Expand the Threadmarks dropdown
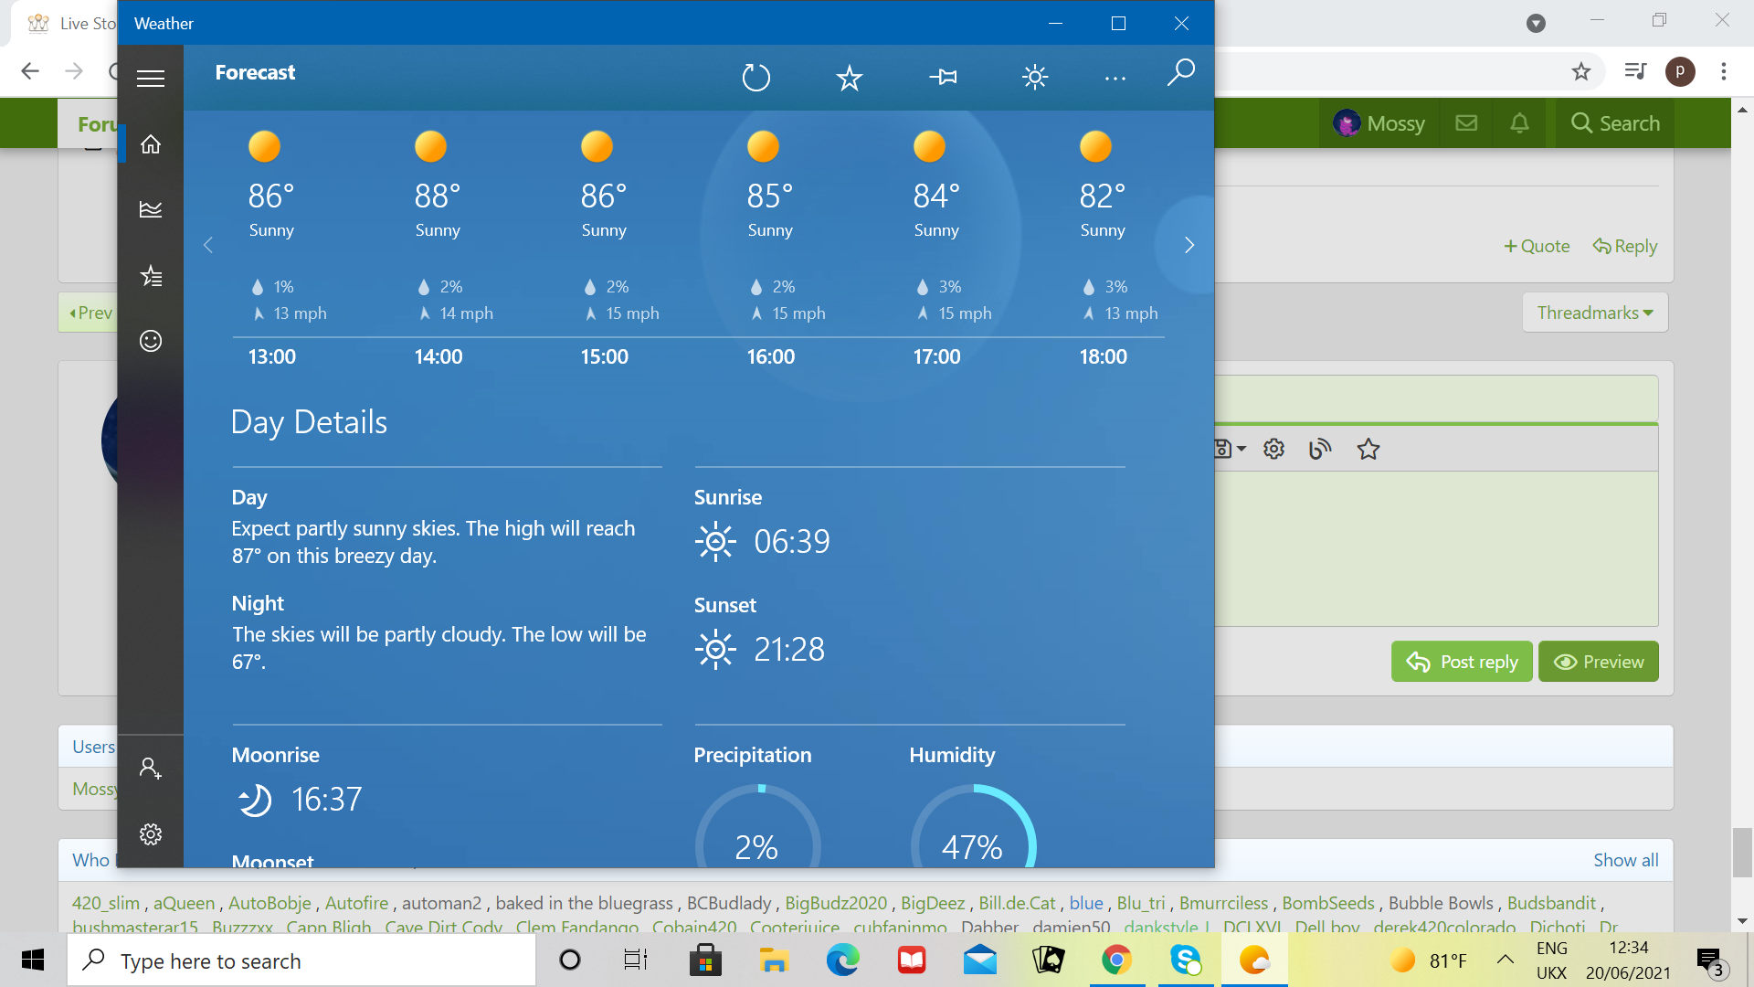Screen dimensions: 1754x987 tap(1595, 313)
